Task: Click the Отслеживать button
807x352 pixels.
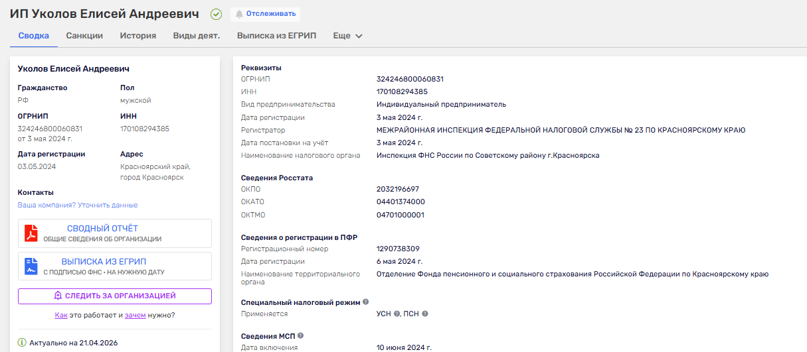Action: [265, 14]
